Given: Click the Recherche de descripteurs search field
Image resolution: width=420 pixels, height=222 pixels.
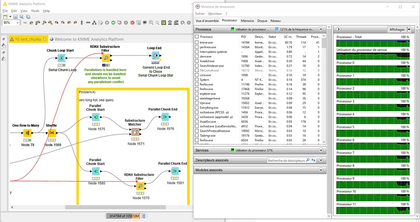Looking at the screenshot, I should (286, 160).
